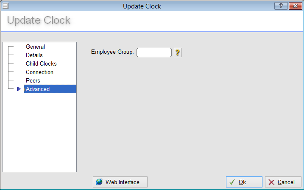Click the Employee Group label text
304x190 pixels.
(x=112, y=52)
